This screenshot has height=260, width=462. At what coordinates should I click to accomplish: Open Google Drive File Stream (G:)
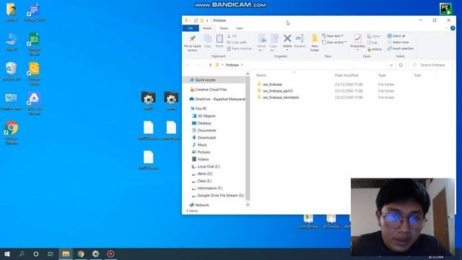(220, 195)
